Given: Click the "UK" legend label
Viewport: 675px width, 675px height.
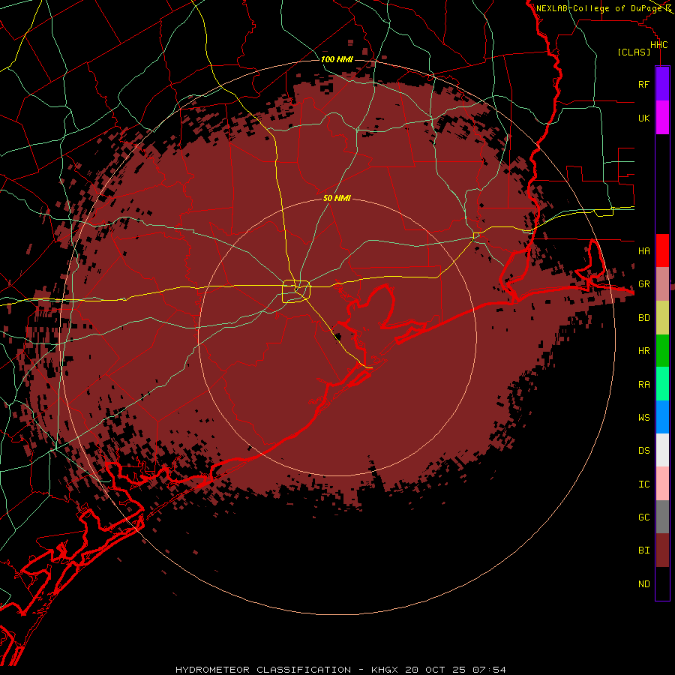Looking at the screenshot, I should click(x=643, y=118).
